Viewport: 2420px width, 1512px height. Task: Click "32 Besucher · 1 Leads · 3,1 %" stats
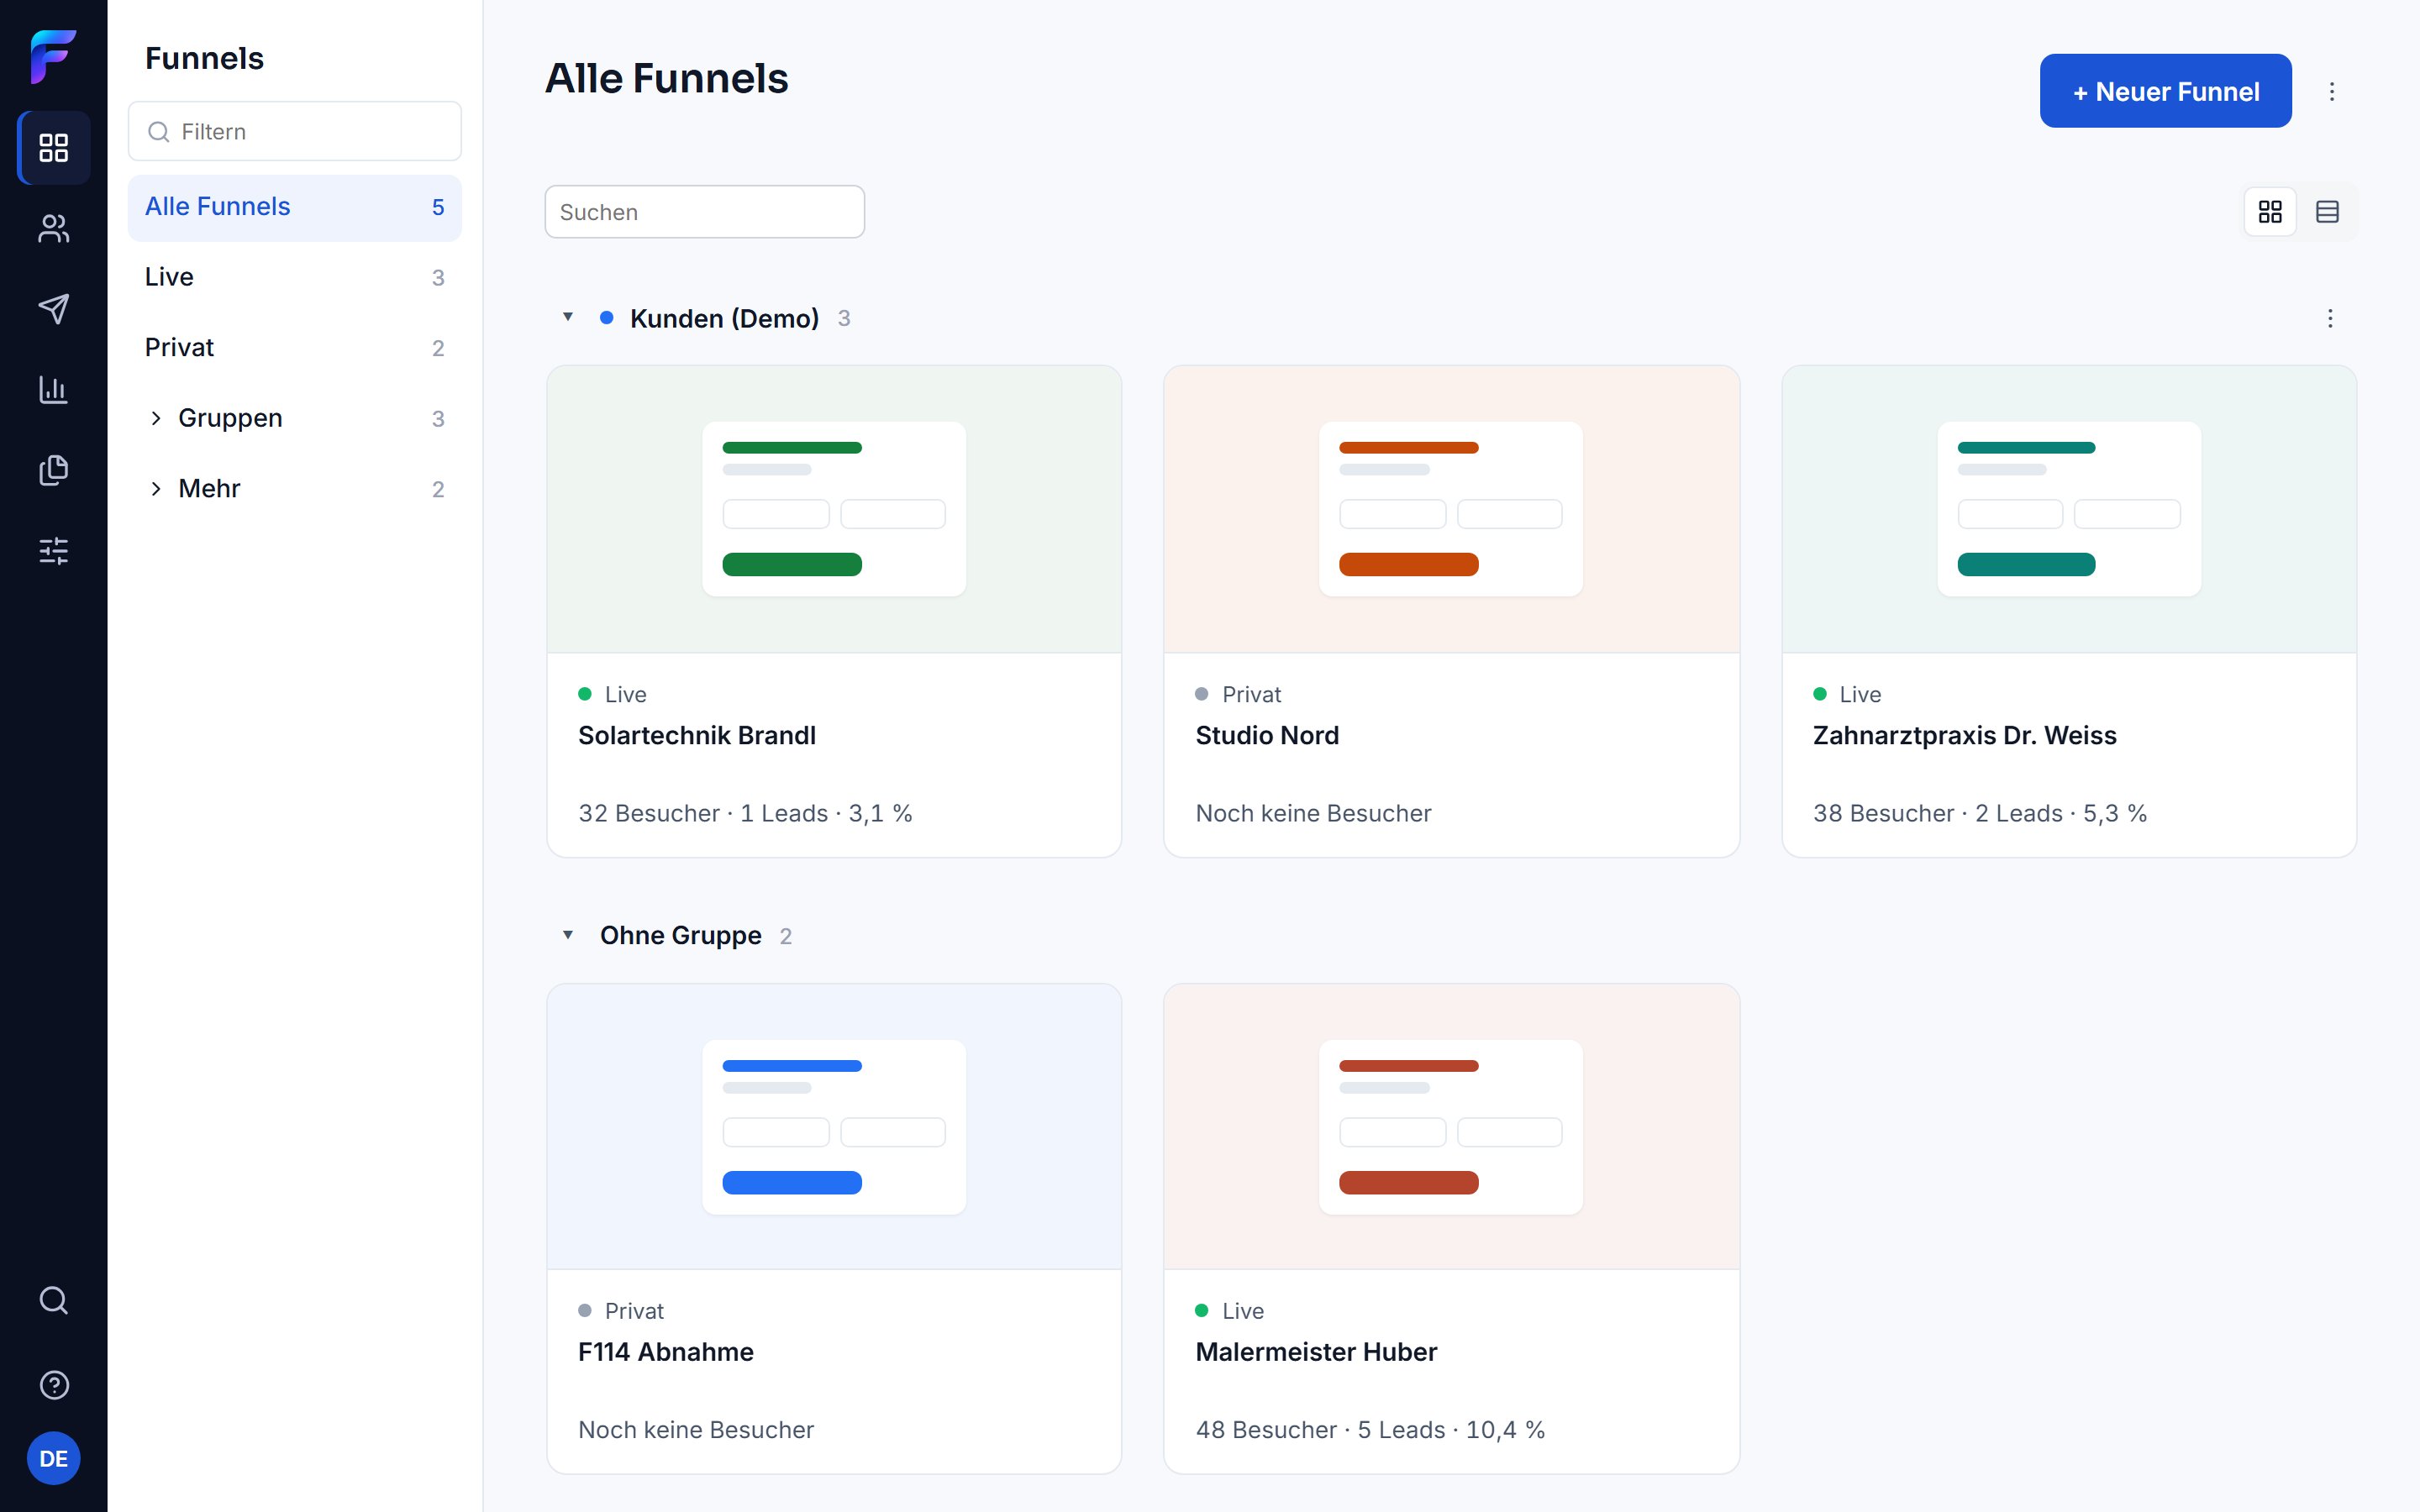tap(745, 813)
